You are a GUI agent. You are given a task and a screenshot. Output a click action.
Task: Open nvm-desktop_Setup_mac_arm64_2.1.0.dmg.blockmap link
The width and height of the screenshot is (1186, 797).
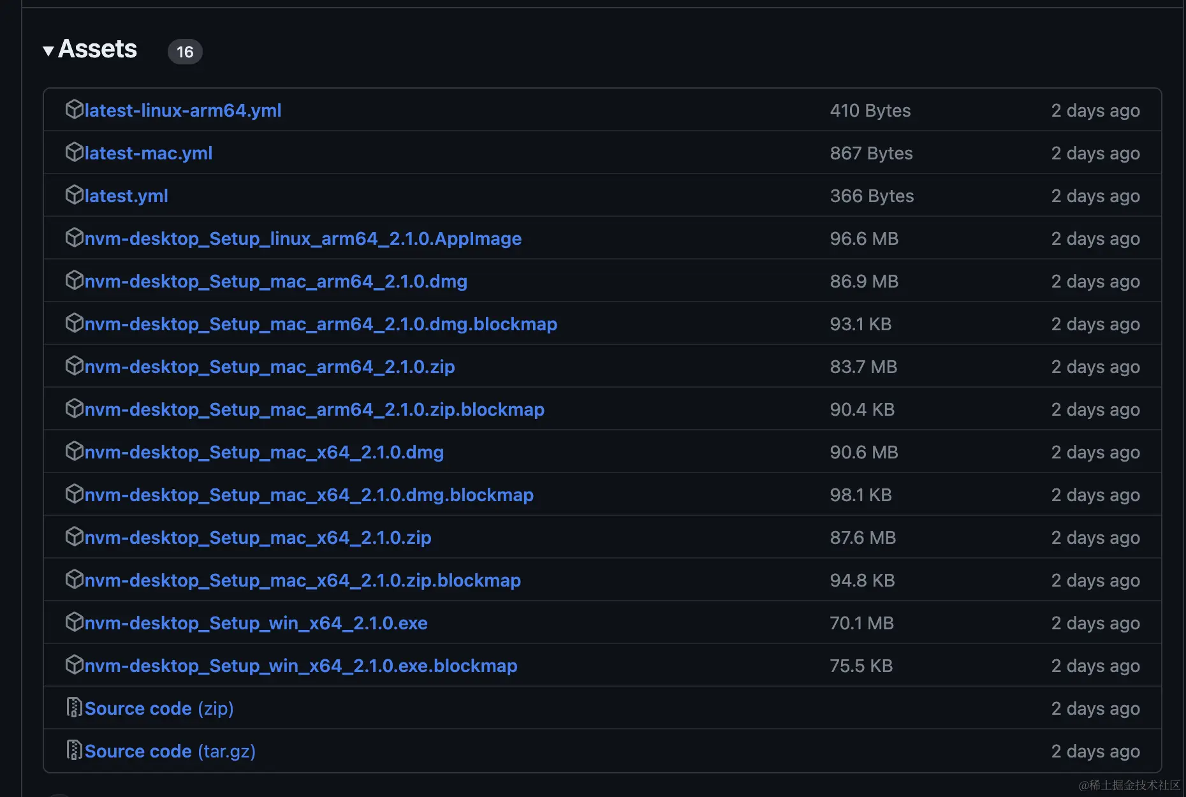click(321, 324)
